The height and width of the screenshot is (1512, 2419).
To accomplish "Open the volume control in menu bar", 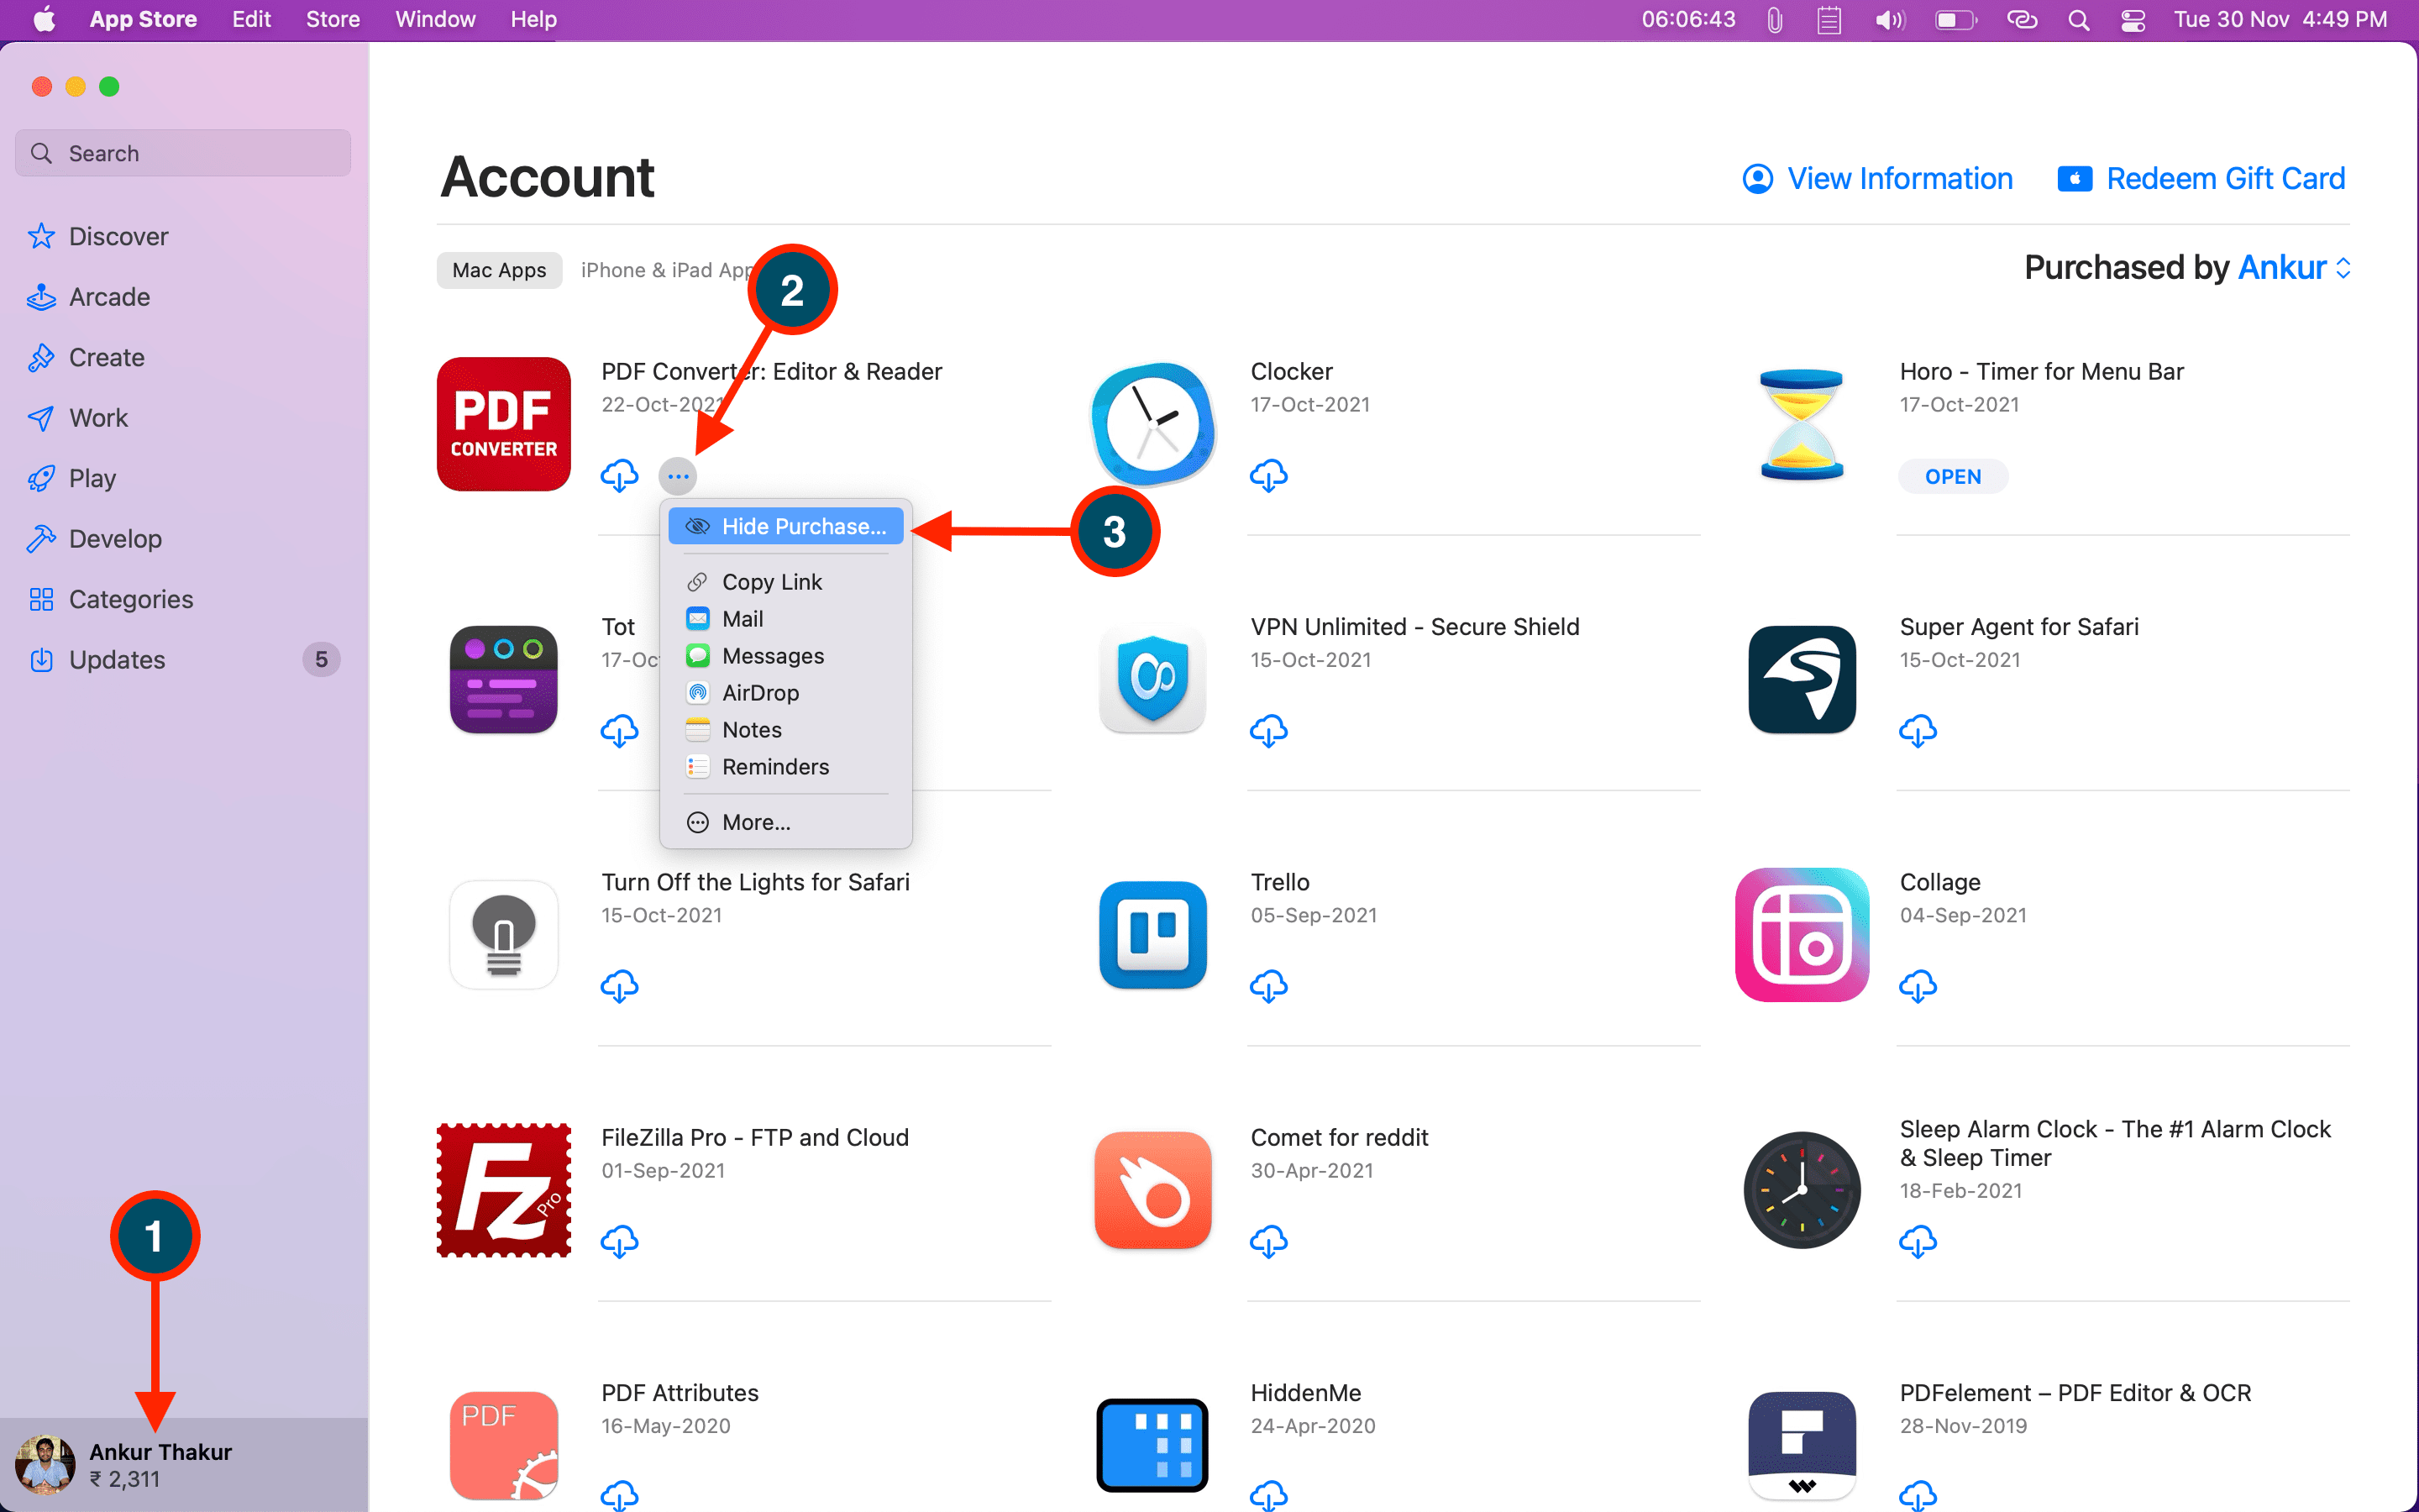I will coord(1889,20).
